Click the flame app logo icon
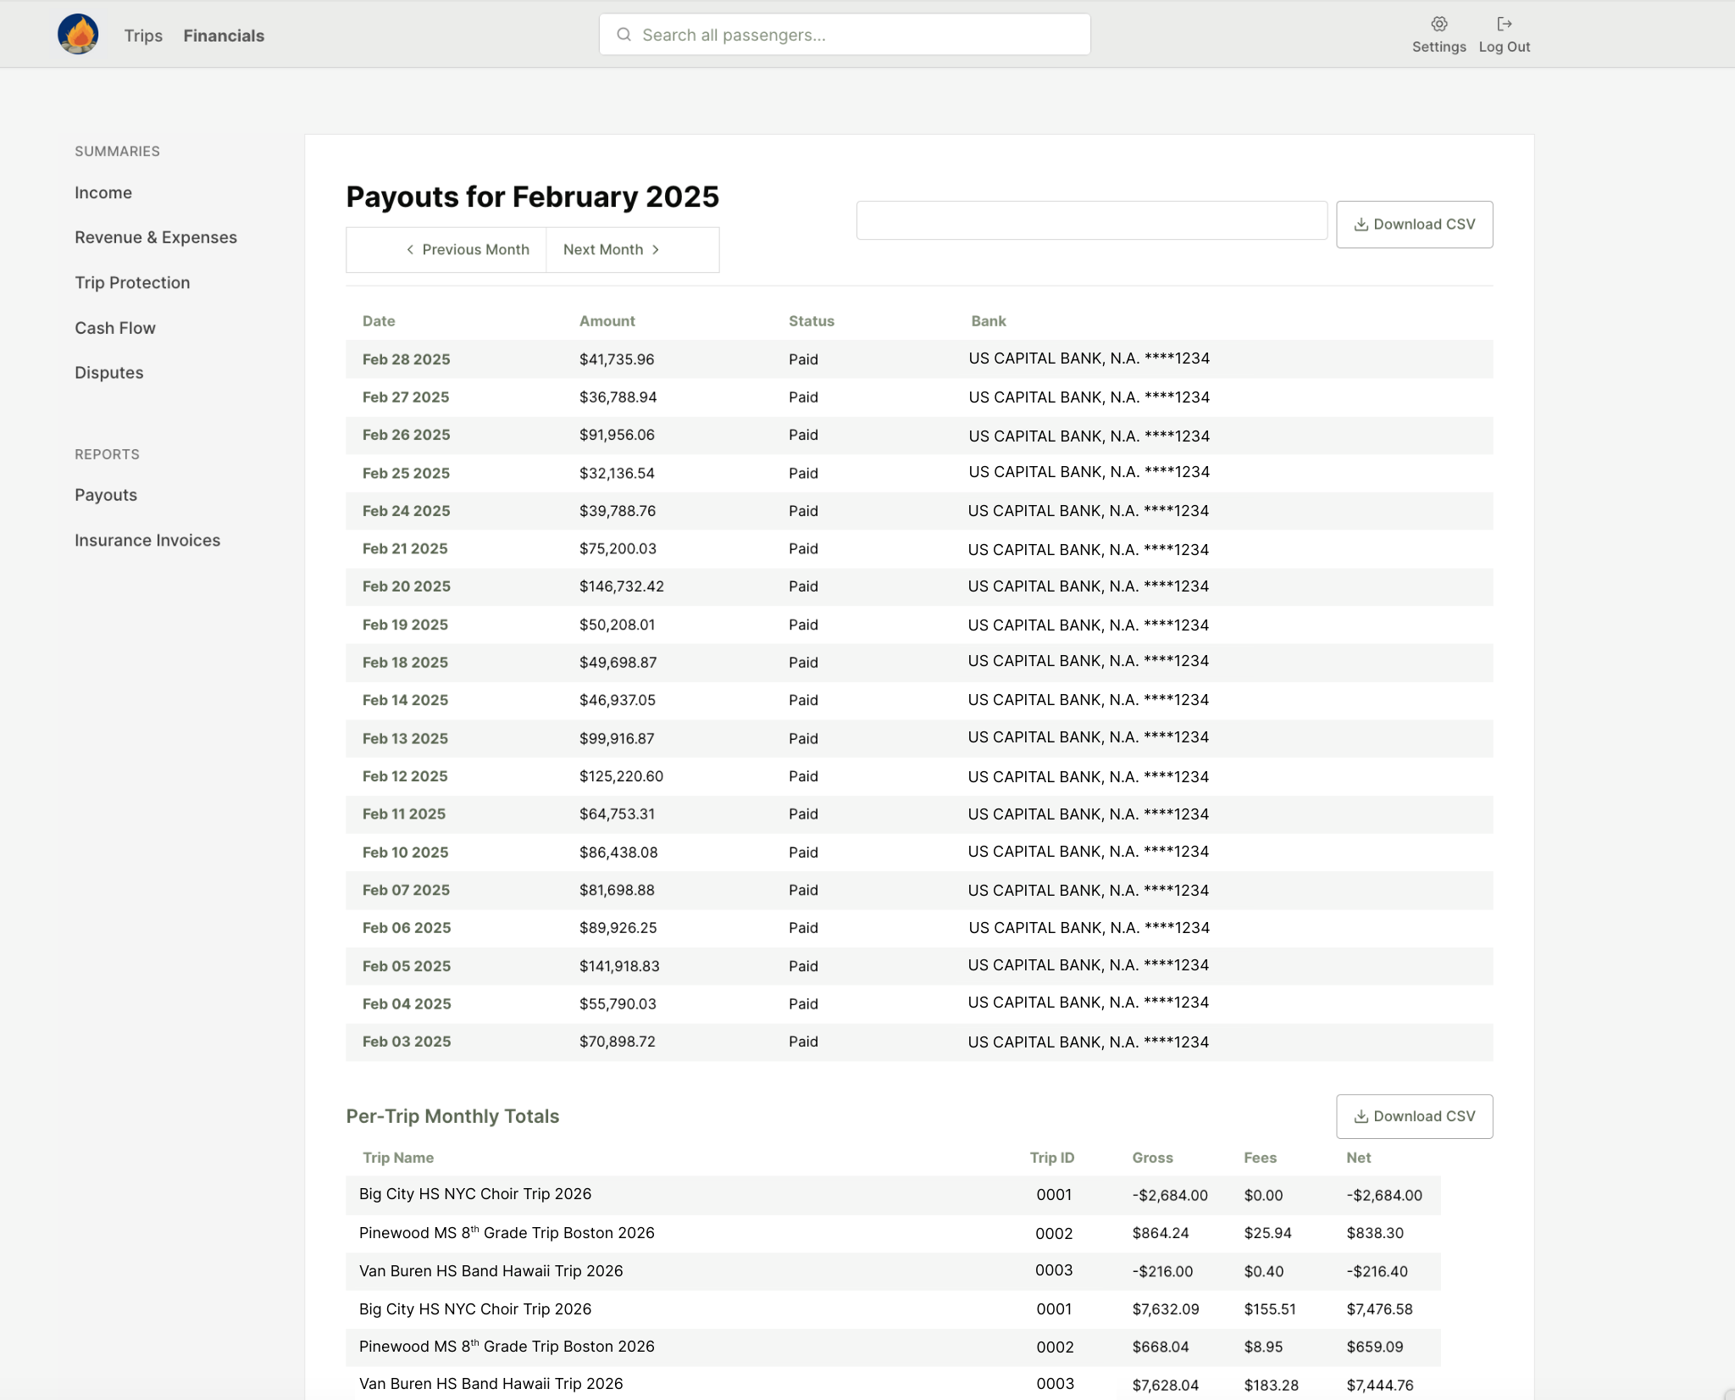Screen dimensions: 1735x1400 pyautogui.click(x=79, y=34)
